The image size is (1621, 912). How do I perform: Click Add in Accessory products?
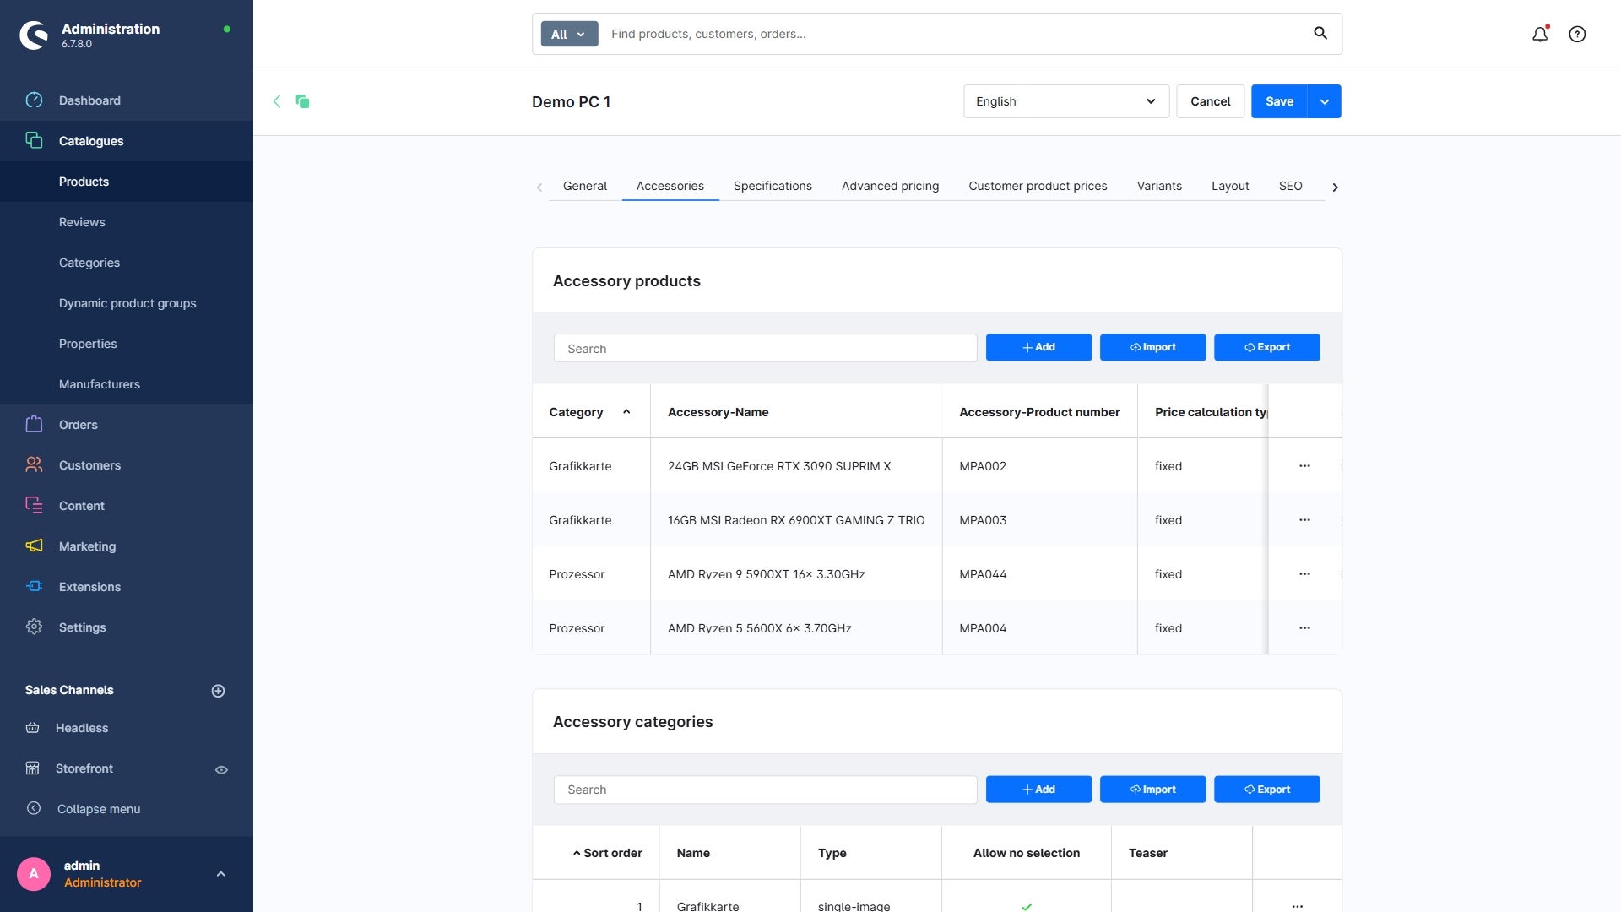point(1038,347)
